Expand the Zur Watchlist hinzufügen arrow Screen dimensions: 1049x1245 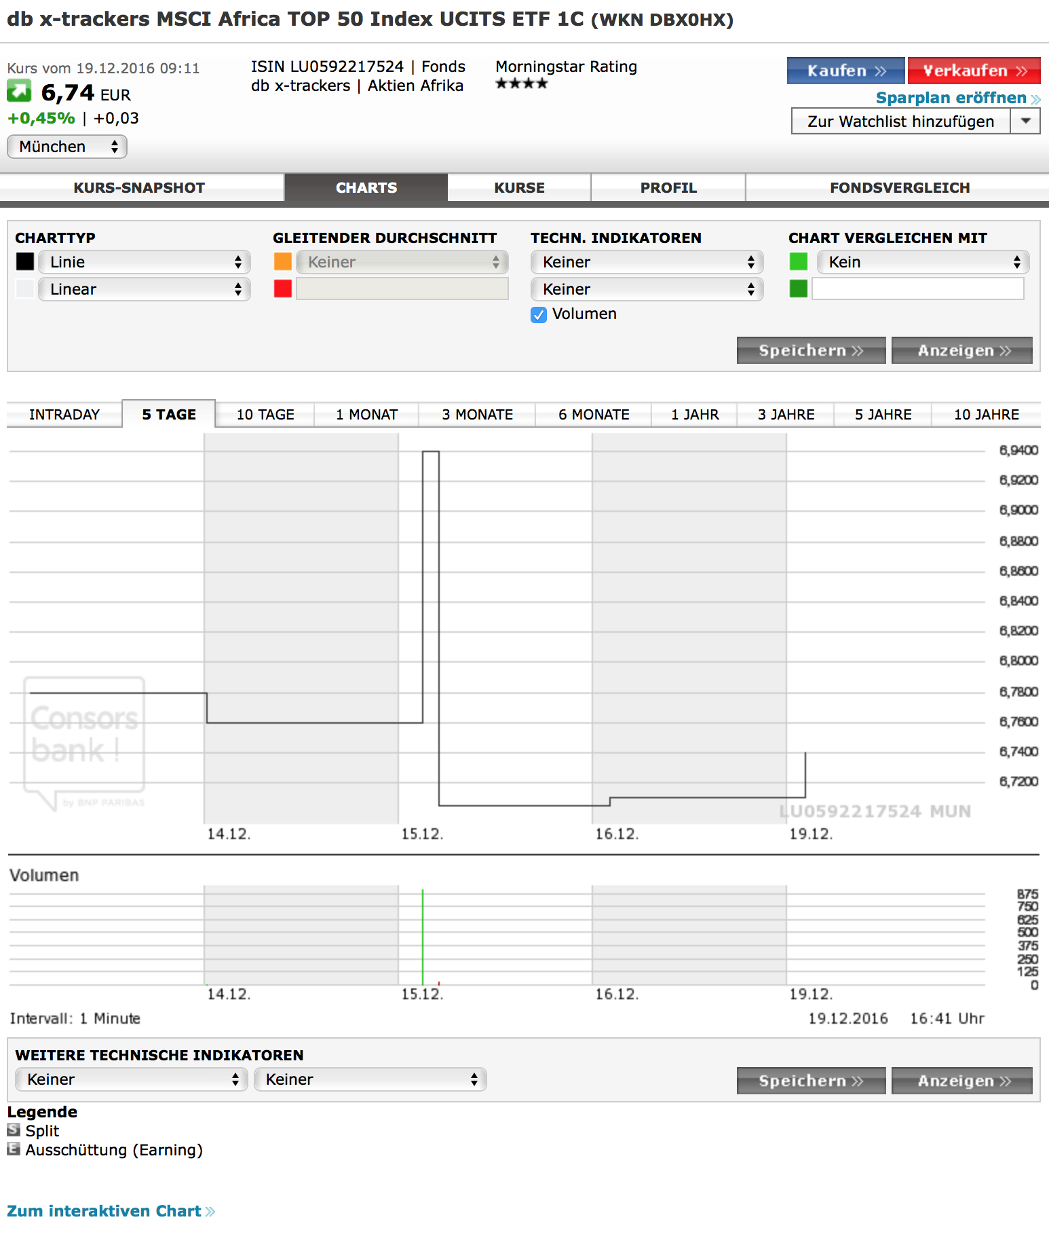1026,122
